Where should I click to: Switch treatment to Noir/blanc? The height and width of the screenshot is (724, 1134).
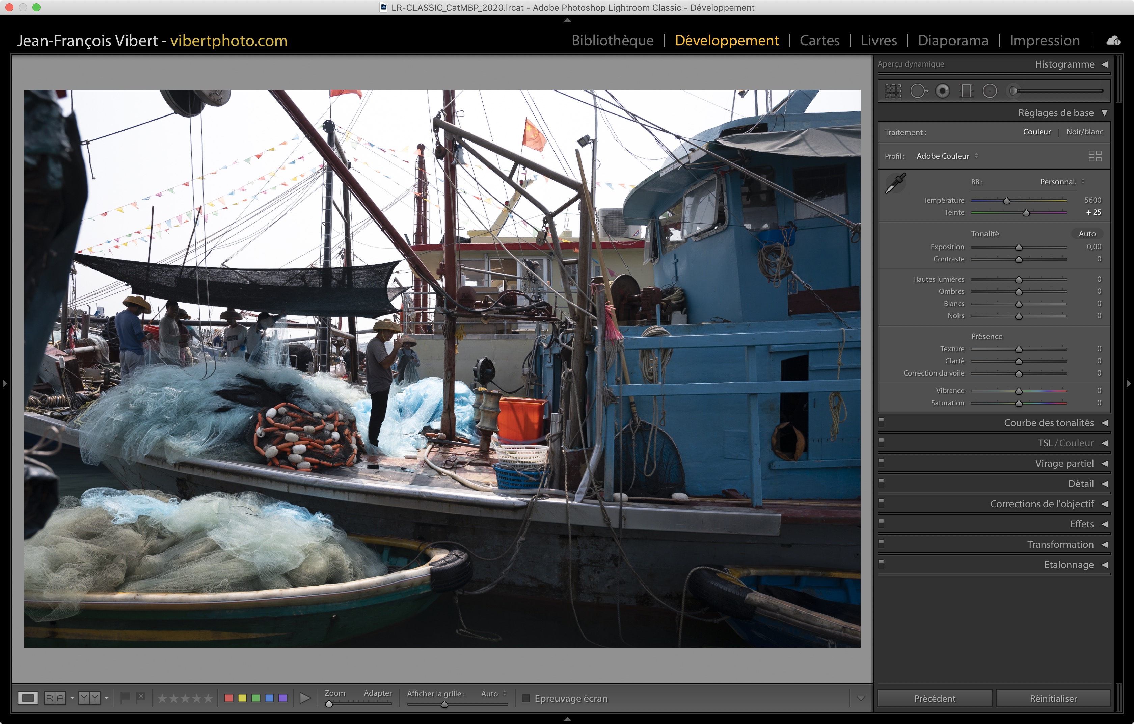tap(1084, 132)
